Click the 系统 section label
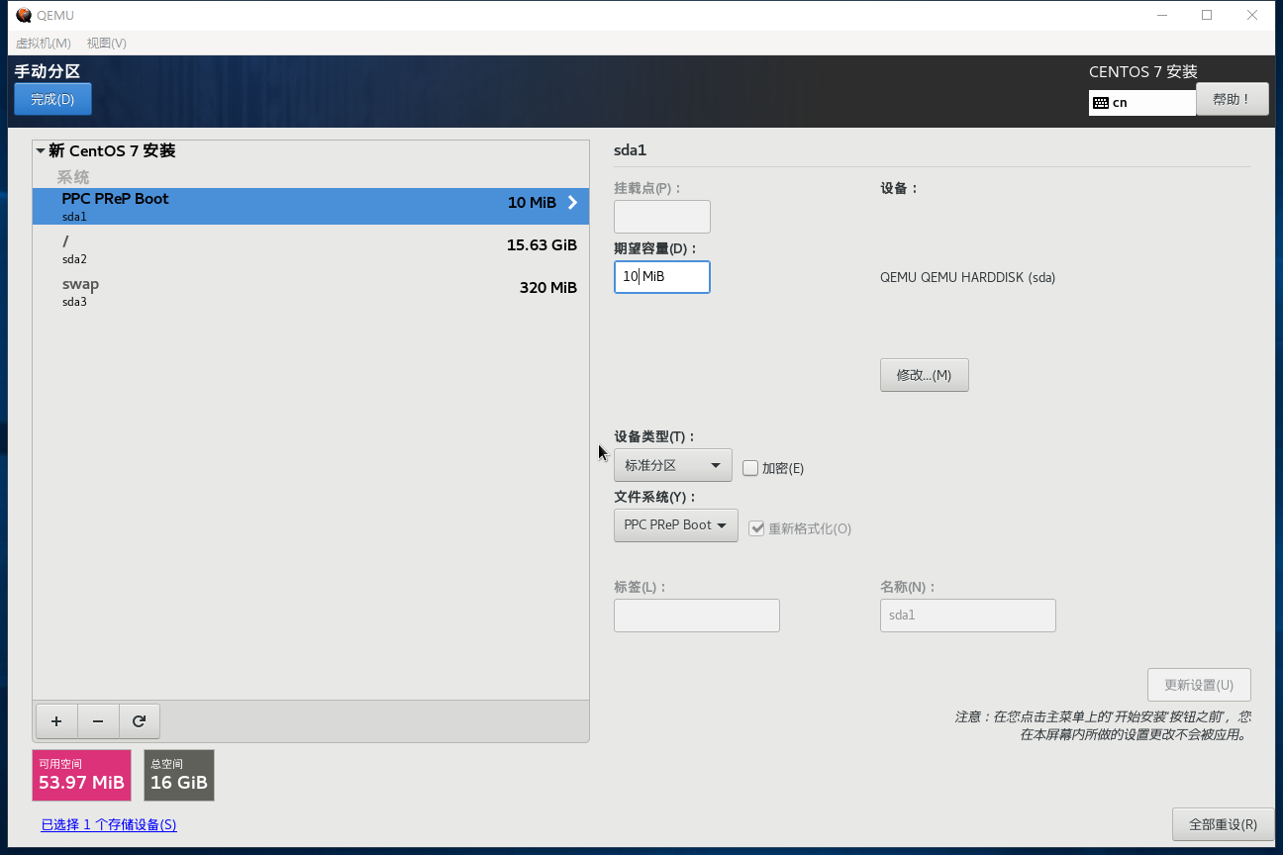 point(73,177)
